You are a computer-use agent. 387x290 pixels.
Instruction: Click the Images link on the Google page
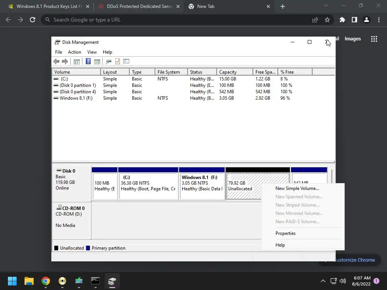(x=353, y=39)
